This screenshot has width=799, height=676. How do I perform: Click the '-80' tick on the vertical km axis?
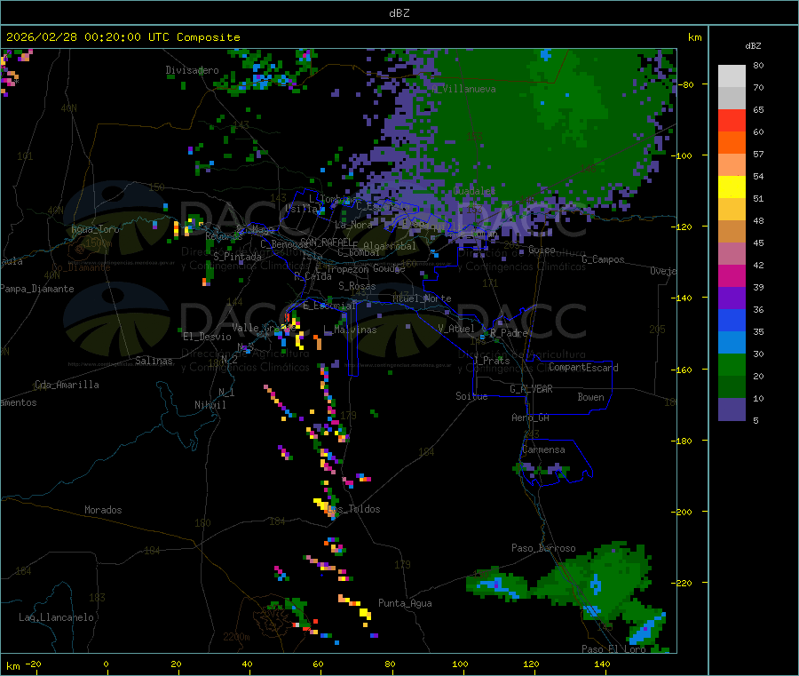[684, 84]
